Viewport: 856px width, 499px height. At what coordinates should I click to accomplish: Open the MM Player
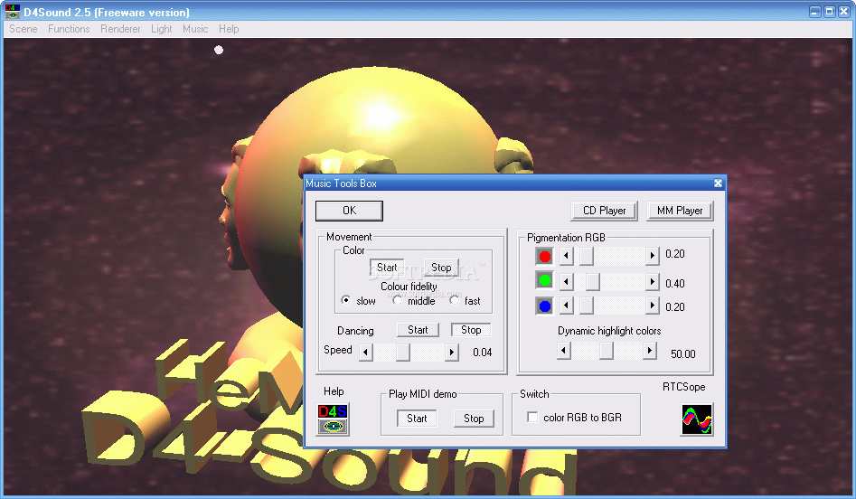680,211
